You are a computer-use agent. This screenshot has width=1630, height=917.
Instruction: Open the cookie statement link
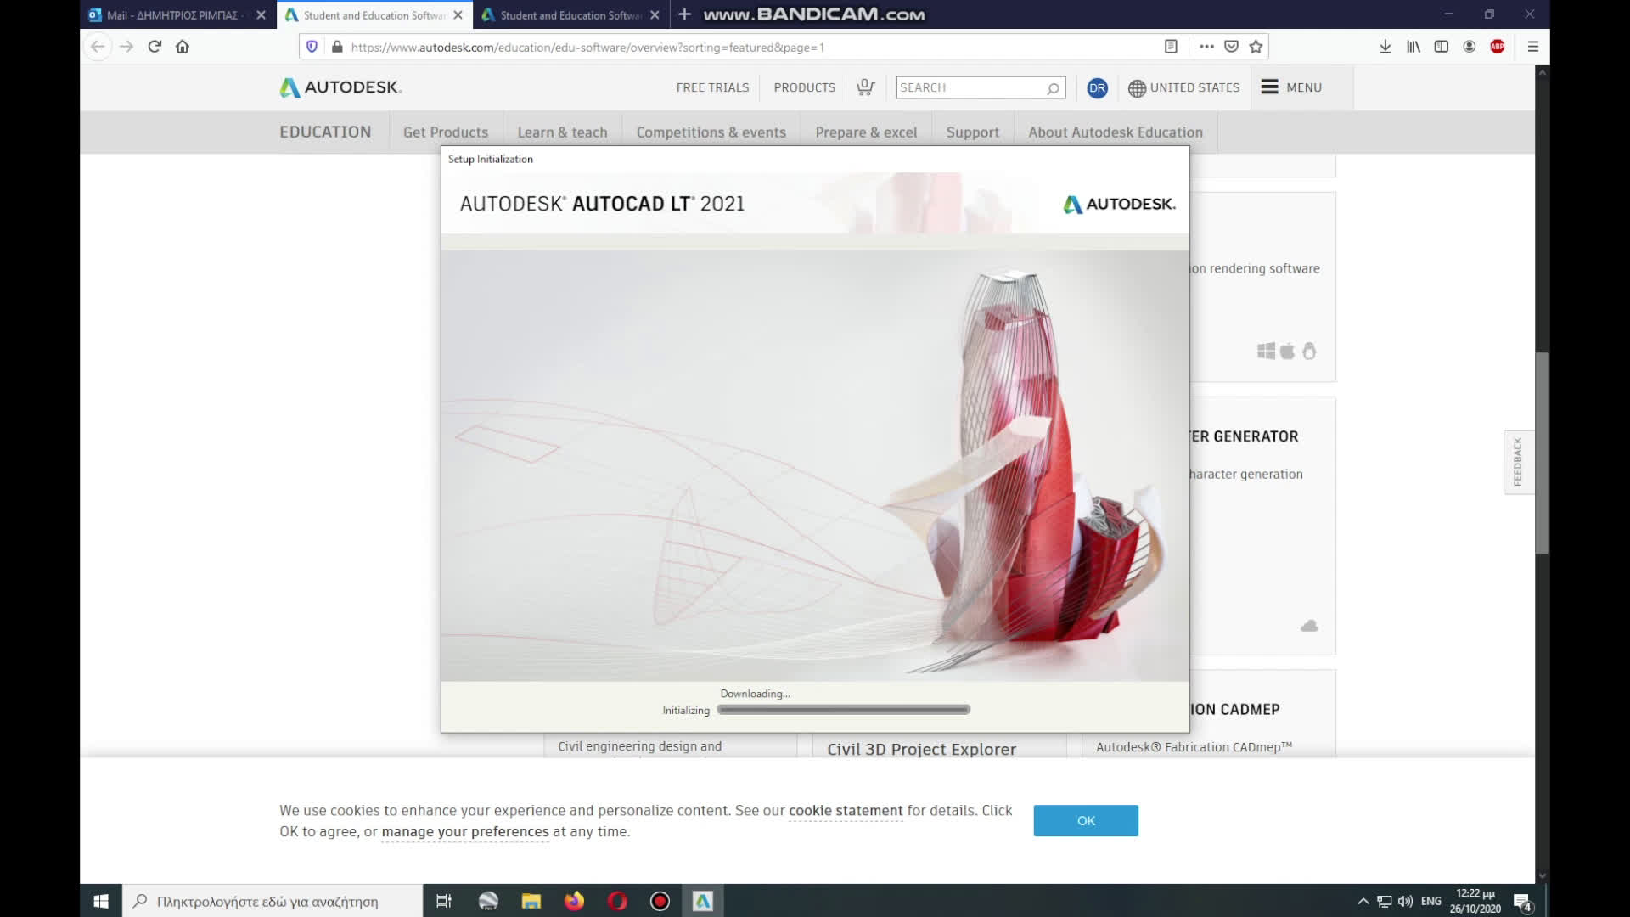pos(845,811)
